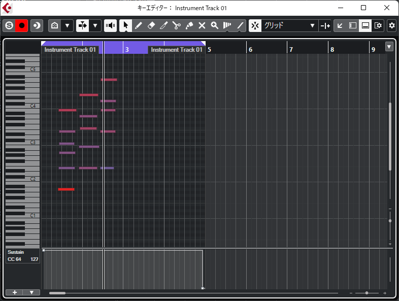
Task: Select the Mute X tool
Action: [202, 25]
